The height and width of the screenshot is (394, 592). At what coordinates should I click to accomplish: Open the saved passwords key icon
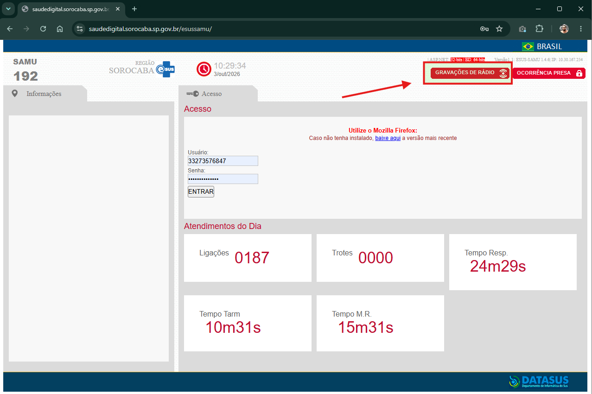(484, 29)
